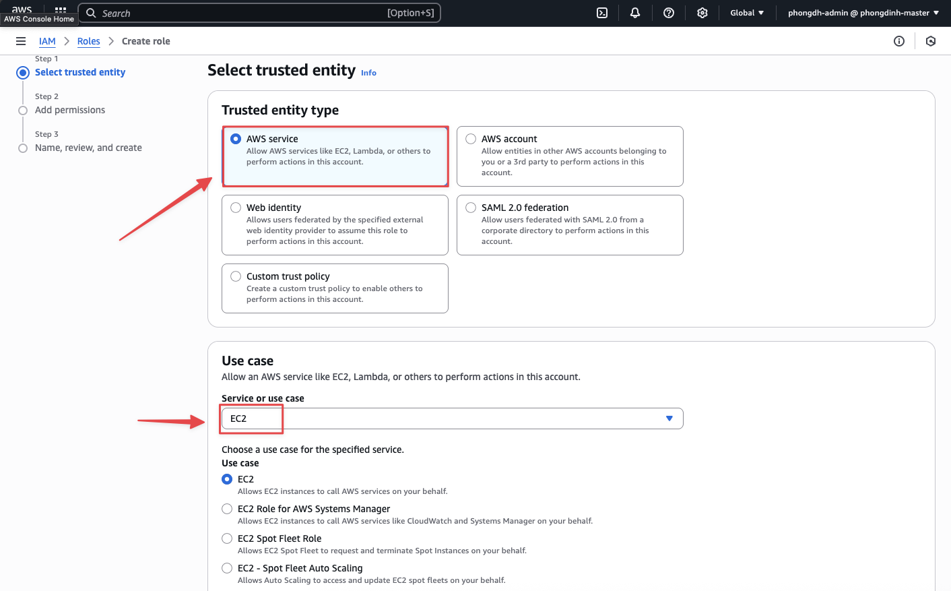The height and width of the screenshot is (591, 951).
Task: Go to AWS Console Home logo
Action: 22,9
